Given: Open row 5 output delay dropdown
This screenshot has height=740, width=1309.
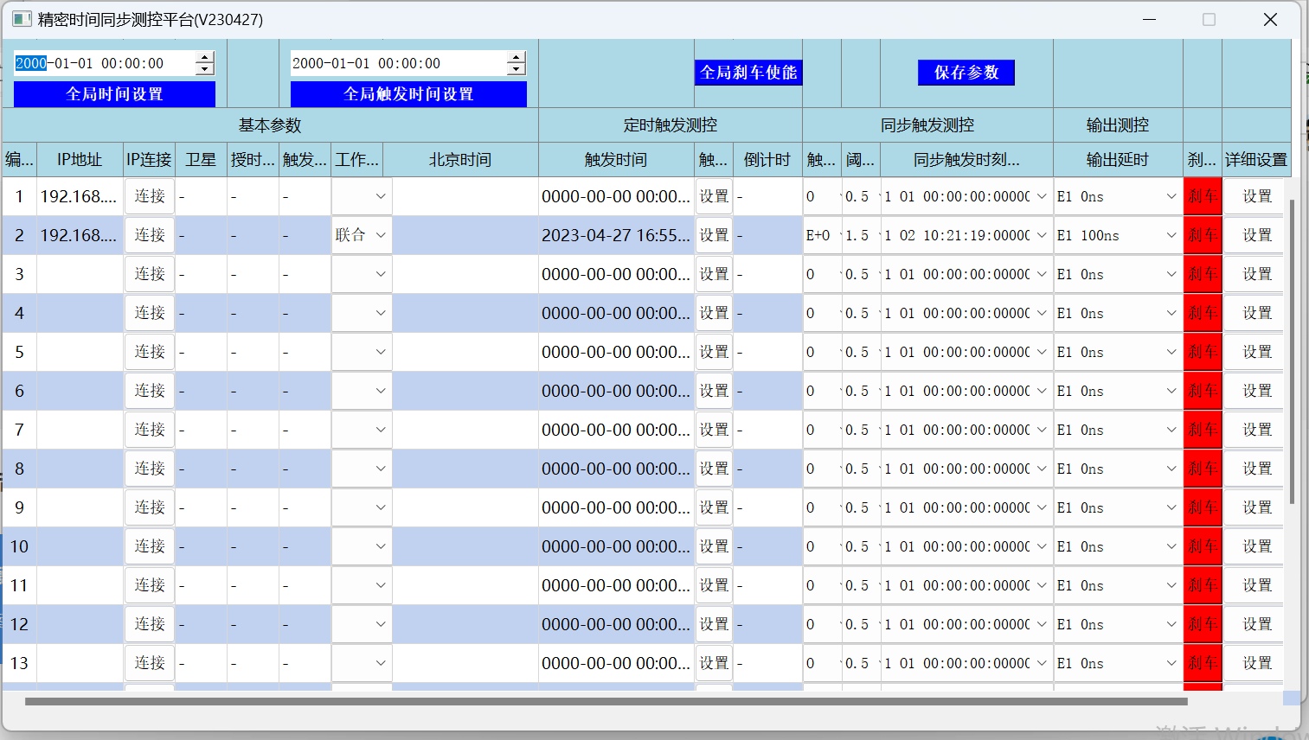Looking at the screenshot, I should [1118, 352].
